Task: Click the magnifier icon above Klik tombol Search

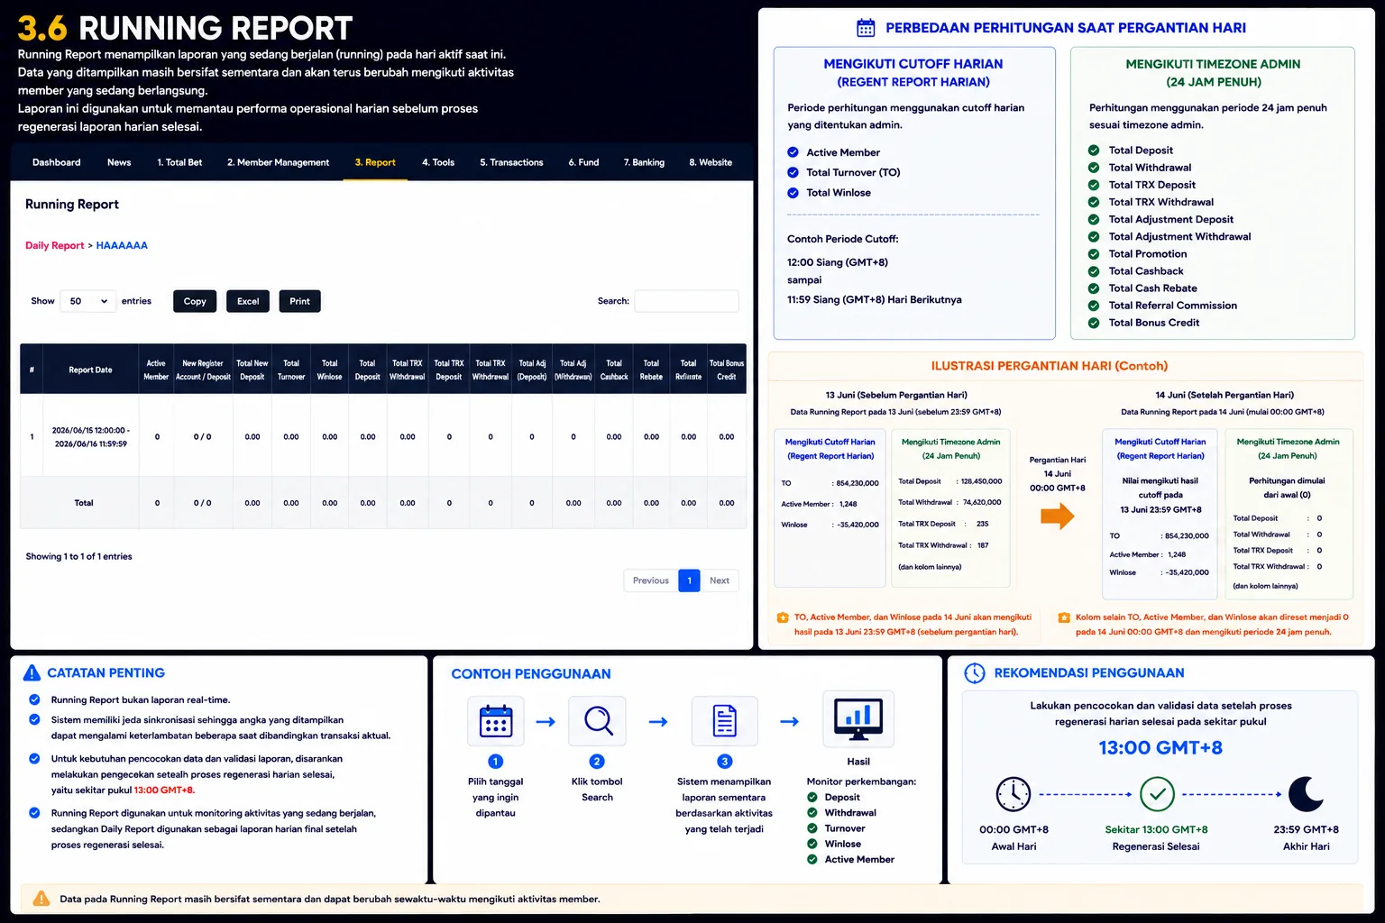Action: [x=598, y=721]
